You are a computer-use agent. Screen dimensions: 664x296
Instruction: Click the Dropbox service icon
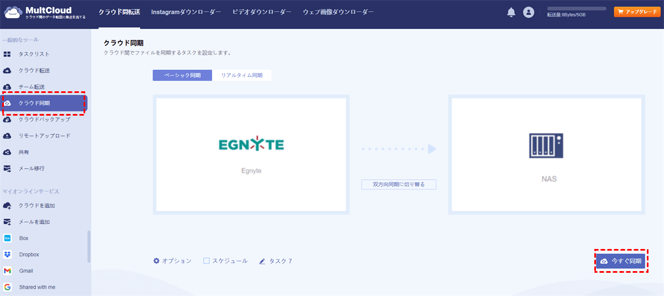coord(7,255)
